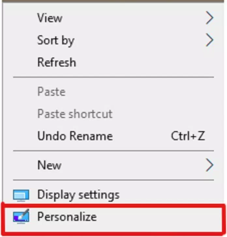Click the Display settings monitor icon

[21, 195]
